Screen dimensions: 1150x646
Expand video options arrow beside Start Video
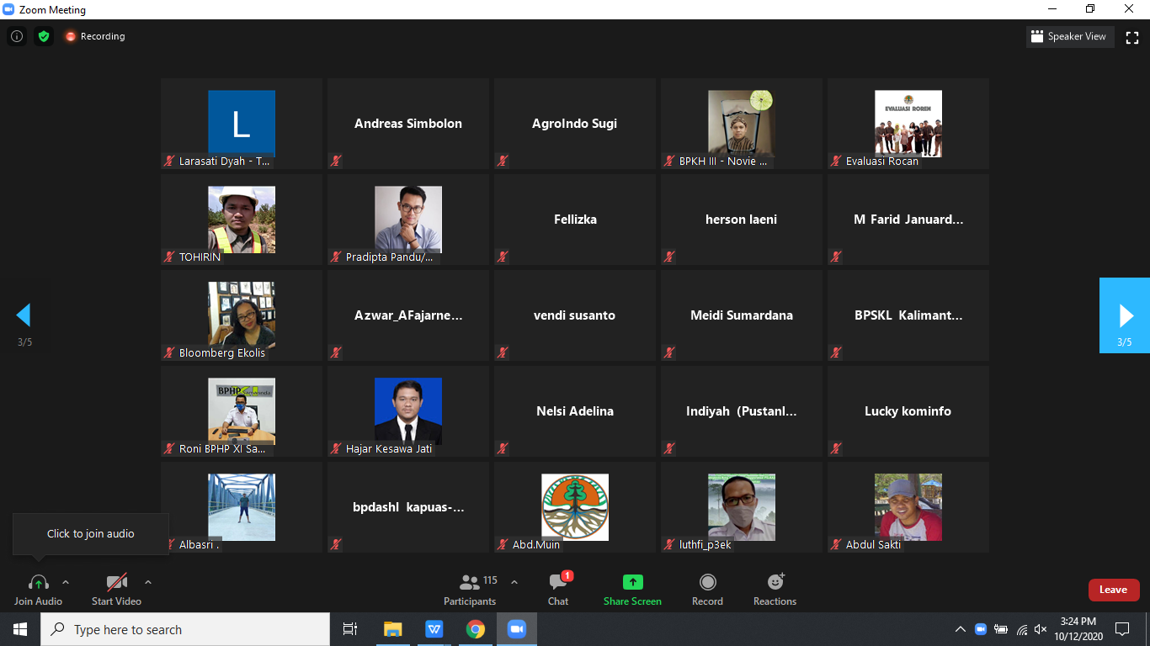[148, 582]
